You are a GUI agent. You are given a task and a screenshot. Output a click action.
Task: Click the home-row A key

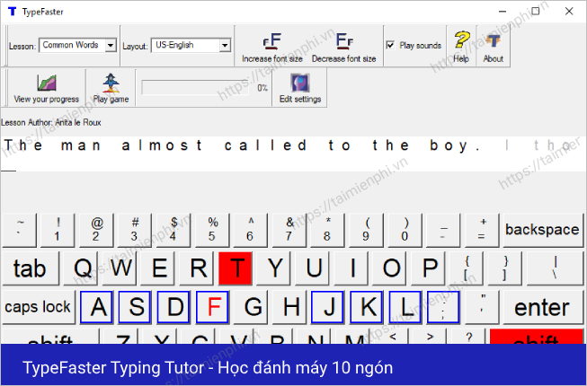[x=96, y=307]
